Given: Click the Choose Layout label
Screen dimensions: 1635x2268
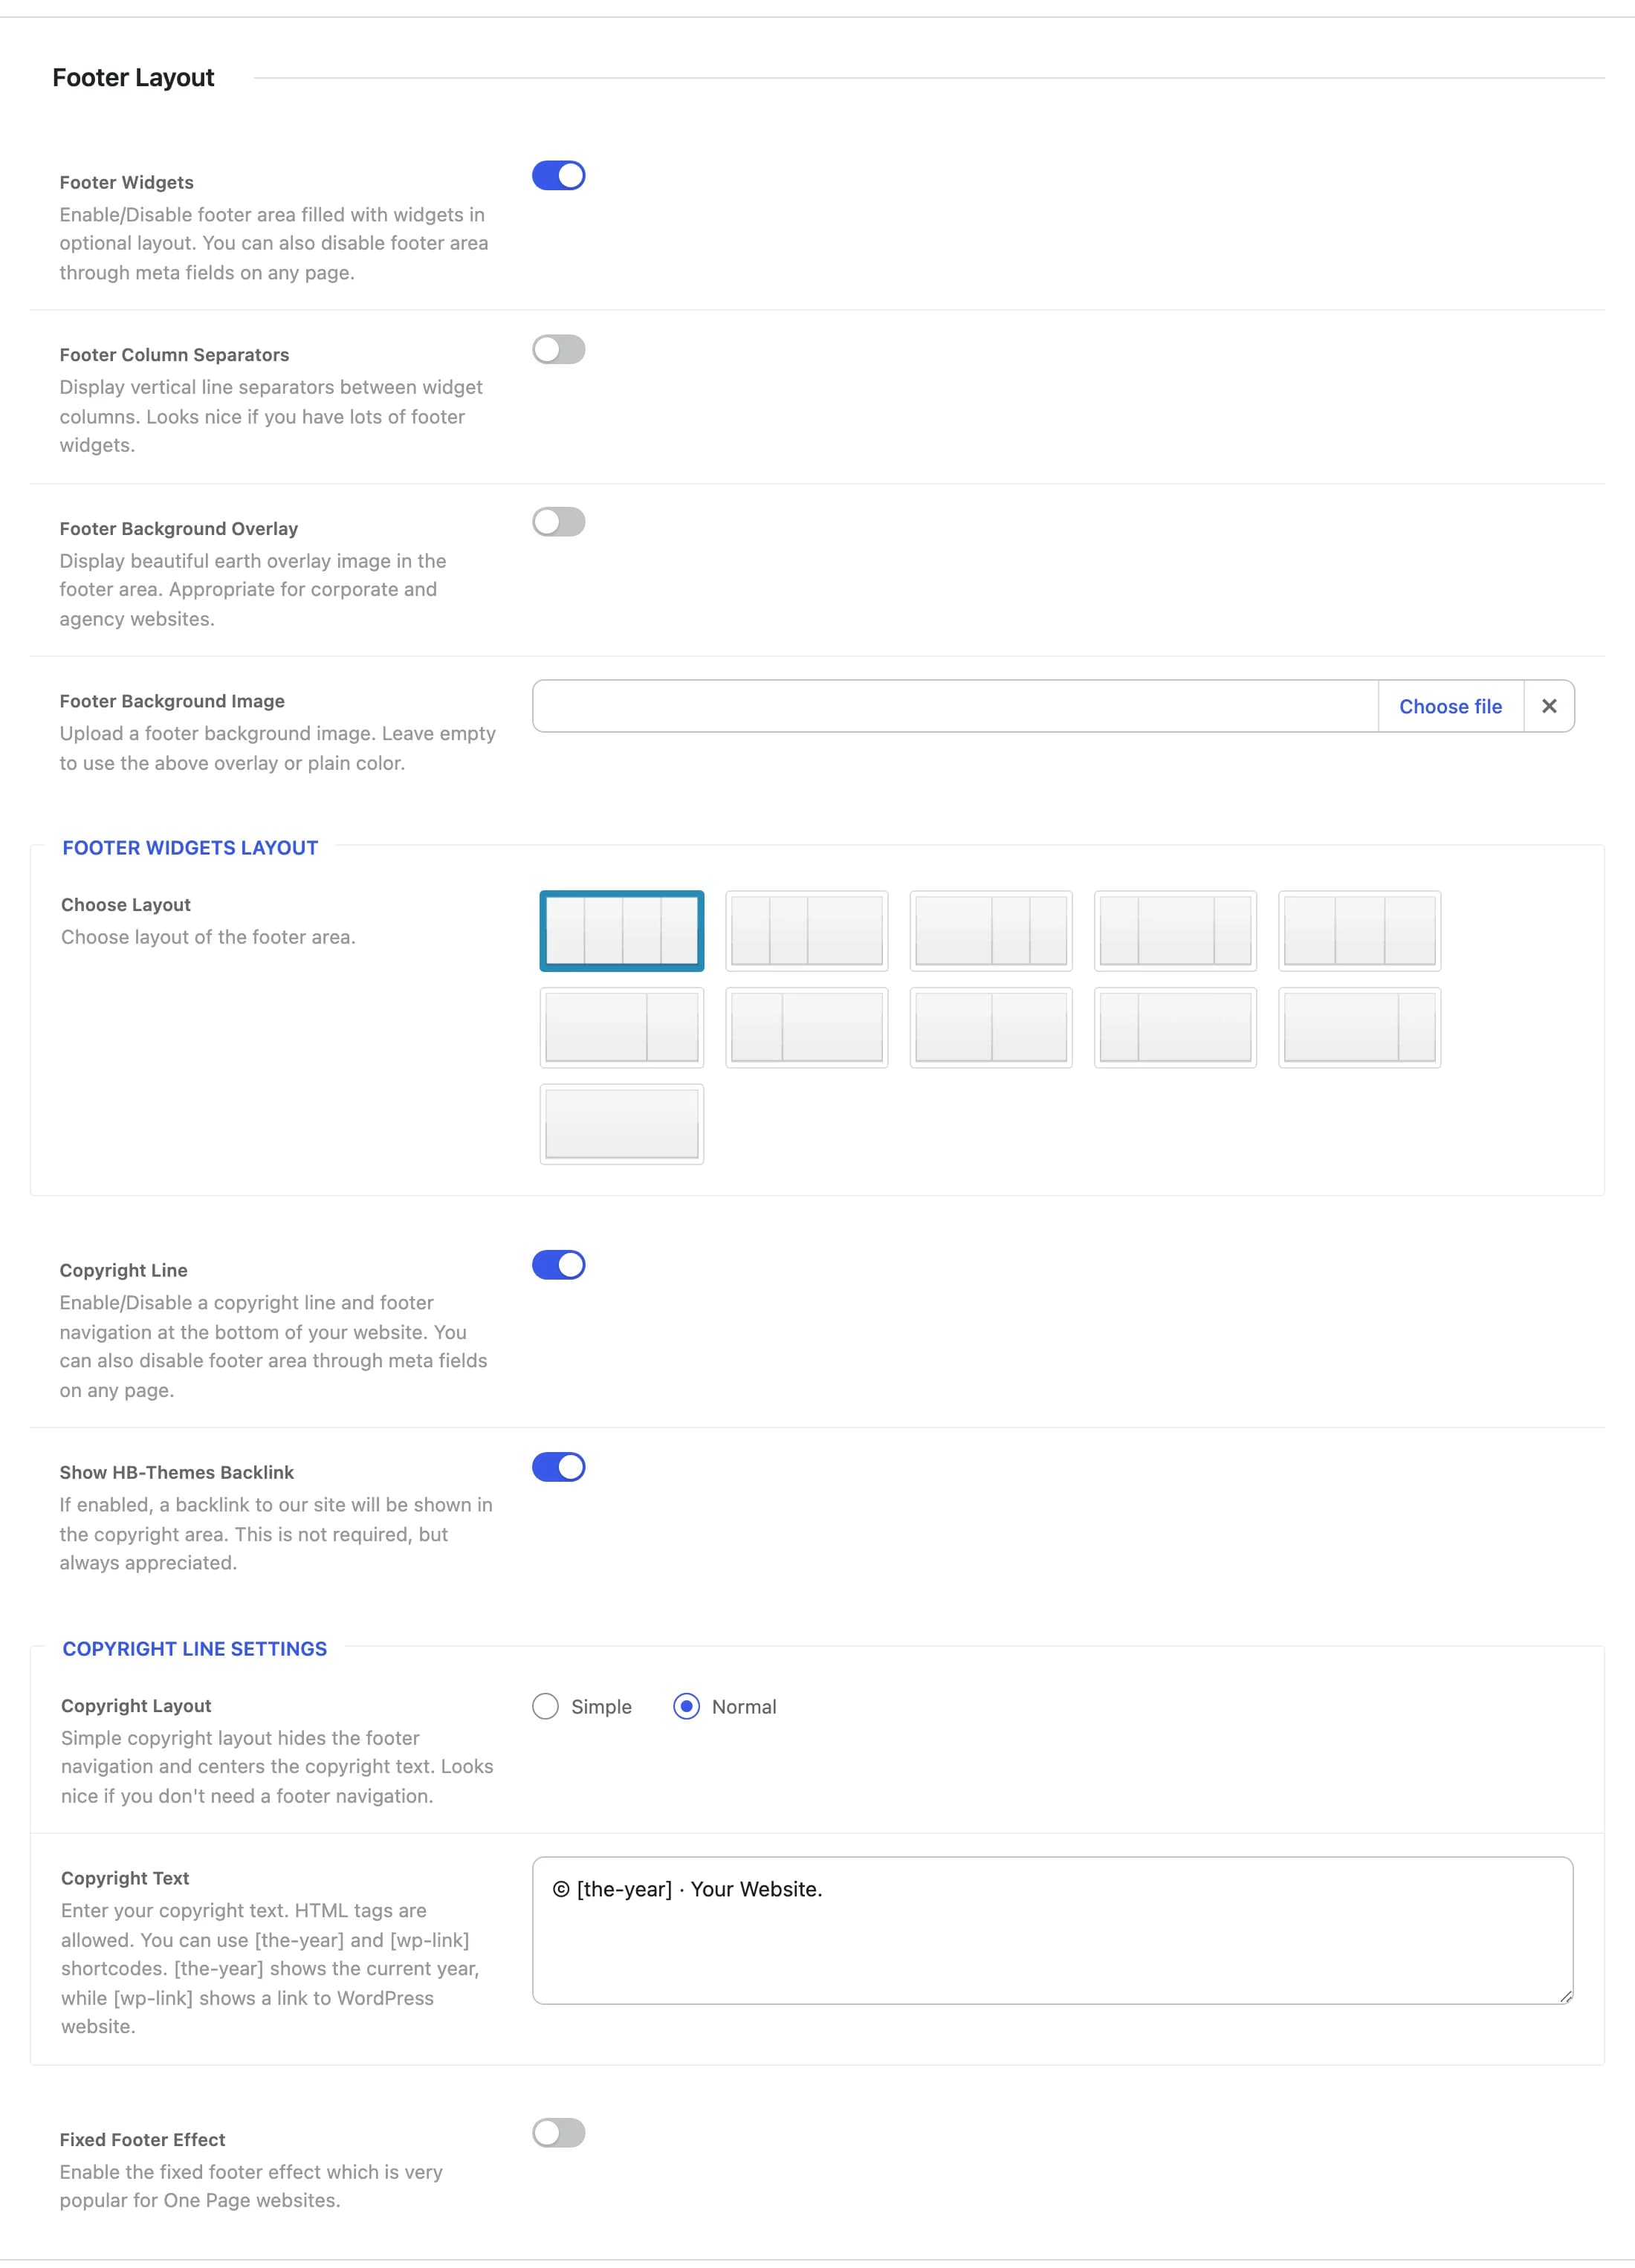Looking at the screenshot, I should (126, 904).
